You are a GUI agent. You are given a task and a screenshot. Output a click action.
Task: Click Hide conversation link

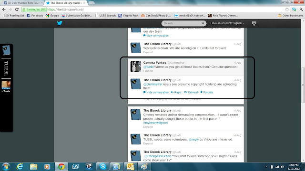tap(156, 93)
